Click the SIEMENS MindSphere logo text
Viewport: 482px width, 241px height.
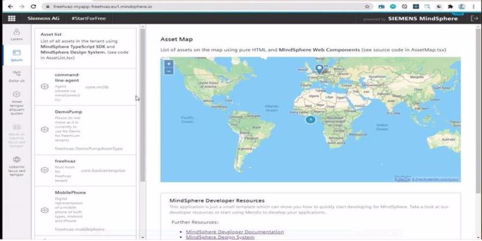click(x=423, y=19)
